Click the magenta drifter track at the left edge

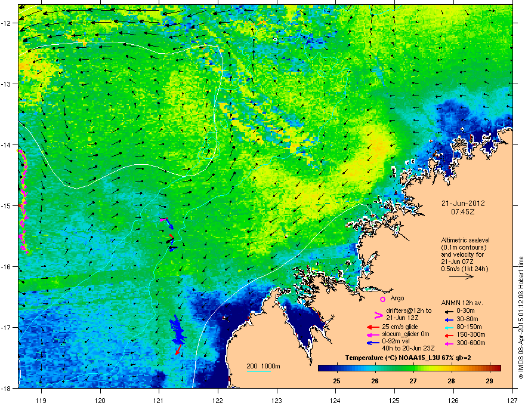(23, 201)
